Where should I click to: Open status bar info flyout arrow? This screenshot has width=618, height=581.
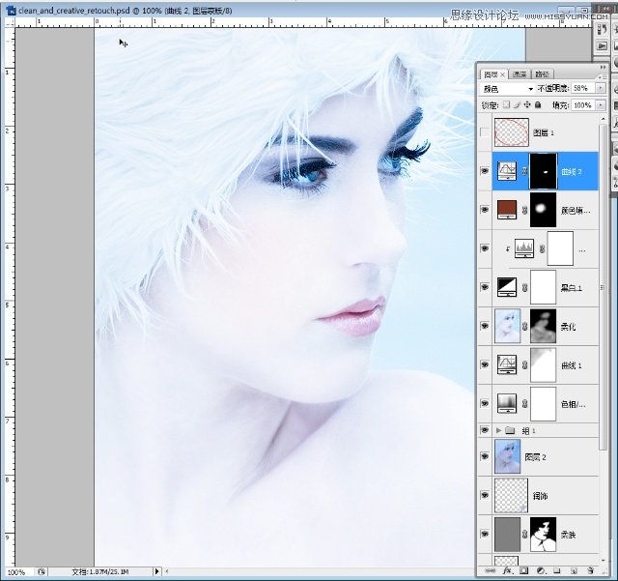tap(156, 571)
